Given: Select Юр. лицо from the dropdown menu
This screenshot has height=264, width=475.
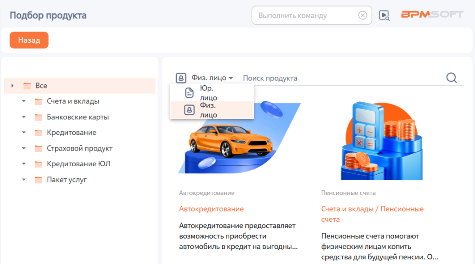Looking at the screenshot, I should pyautogui.click(x=212, y=93).
